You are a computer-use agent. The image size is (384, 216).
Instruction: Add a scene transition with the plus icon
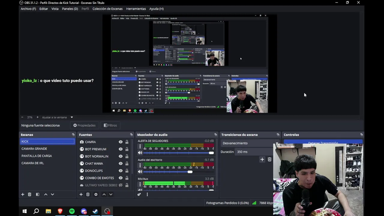(x=262, y=159)
